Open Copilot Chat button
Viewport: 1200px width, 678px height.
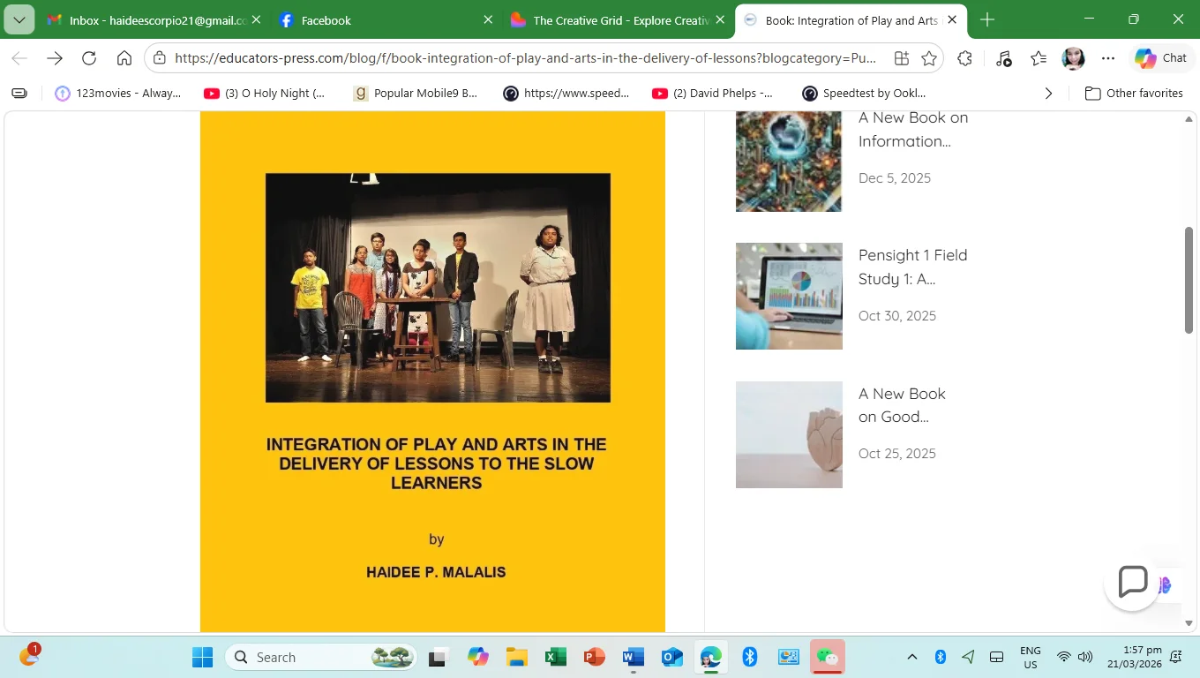point(1161,58)
